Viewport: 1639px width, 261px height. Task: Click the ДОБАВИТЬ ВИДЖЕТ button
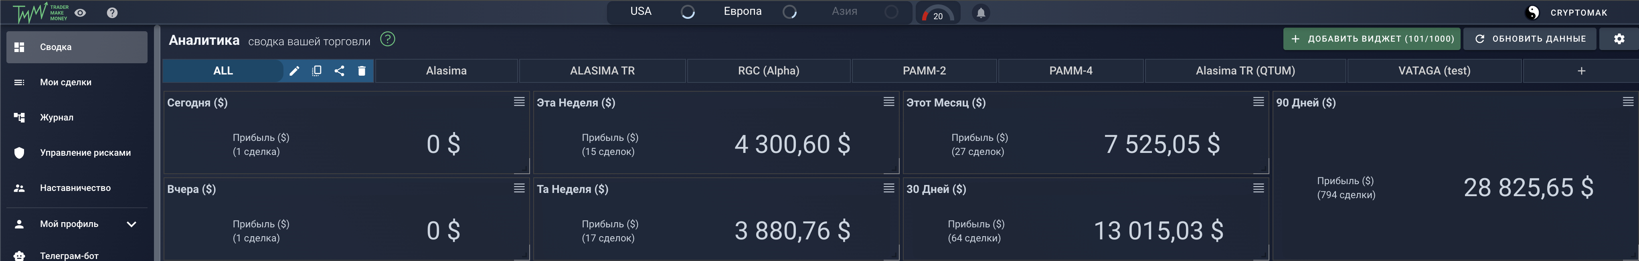[1372, 39]
